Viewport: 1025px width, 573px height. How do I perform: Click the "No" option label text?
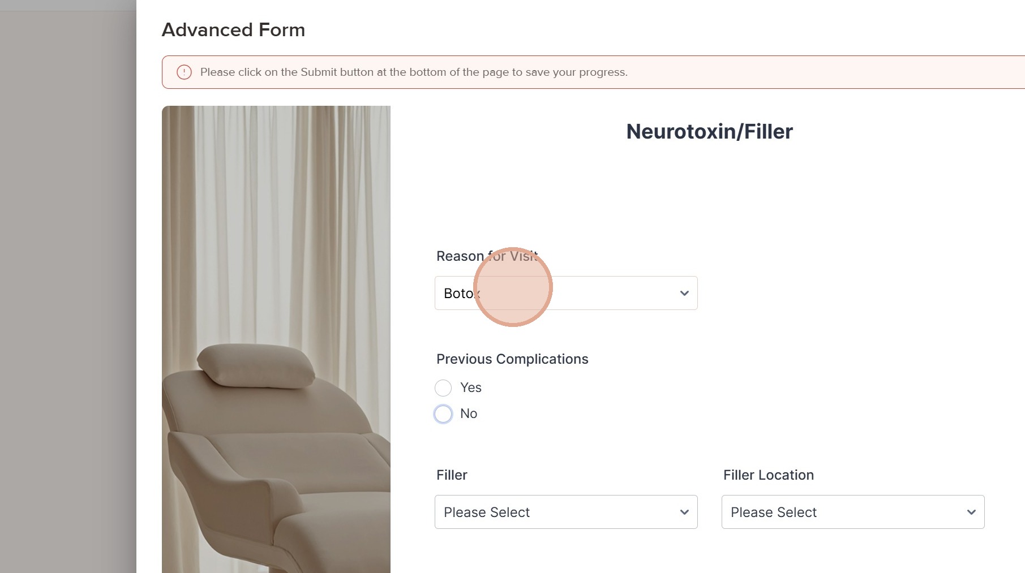pyautogui.click(x=469, y=414)
